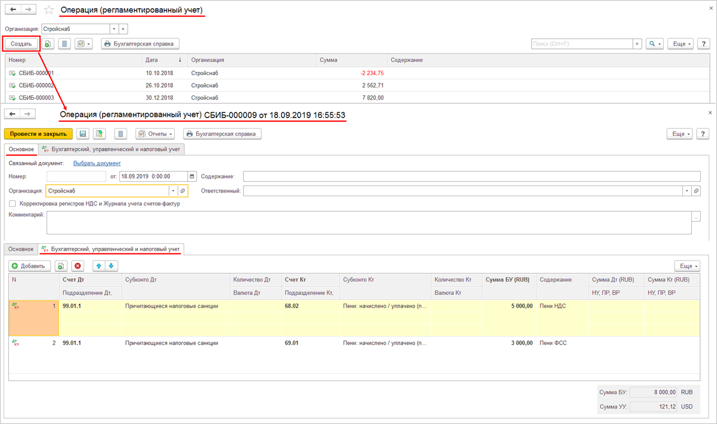Clear the search field with its x button
Screen dimensions: 717x424
click(x=637, y=44)
